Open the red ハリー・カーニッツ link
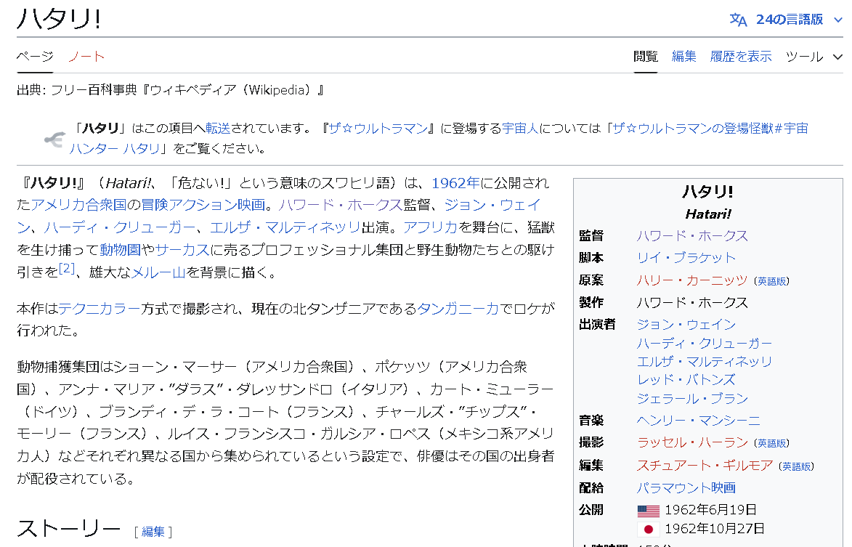 point(692,280)
